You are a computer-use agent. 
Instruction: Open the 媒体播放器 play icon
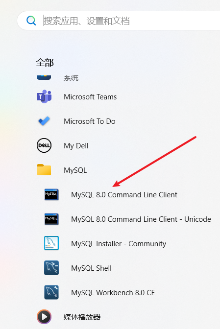[x=44, y=317]
